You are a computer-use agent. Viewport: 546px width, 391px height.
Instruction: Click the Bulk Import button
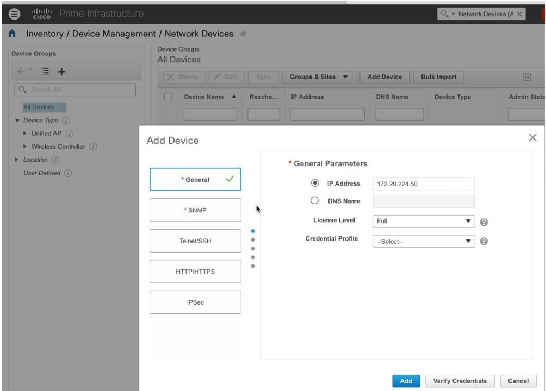tap(438, 77)
